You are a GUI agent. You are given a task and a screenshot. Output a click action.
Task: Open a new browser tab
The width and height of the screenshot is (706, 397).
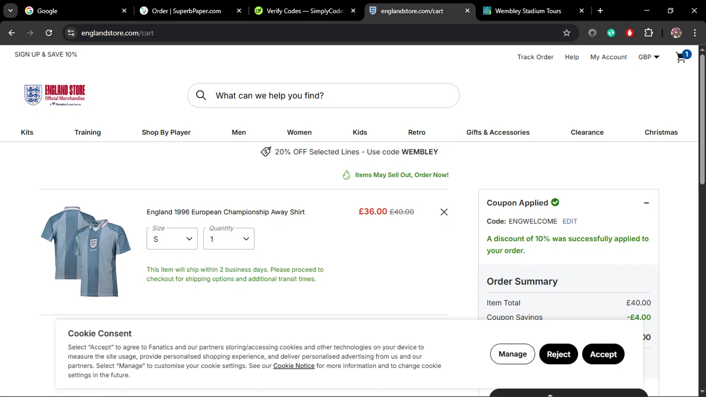[600, 10]
